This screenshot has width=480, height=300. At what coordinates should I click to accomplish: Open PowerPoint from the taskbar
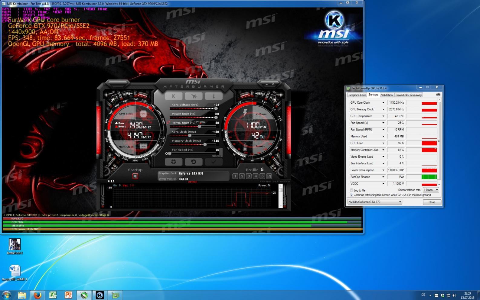(68, 295)
